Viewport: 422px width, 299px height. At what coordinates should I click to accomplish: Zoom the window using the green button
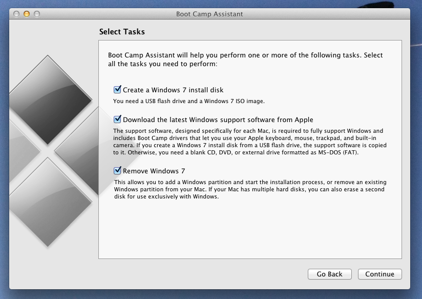coord(37,14)
